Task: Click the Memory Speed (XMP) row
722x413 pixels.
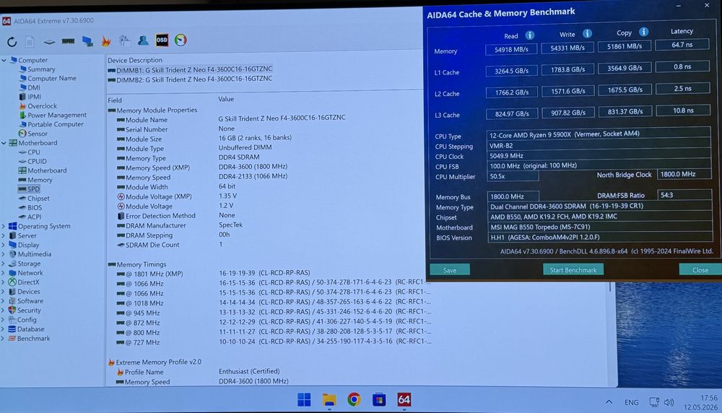Action: pos(203,168)
